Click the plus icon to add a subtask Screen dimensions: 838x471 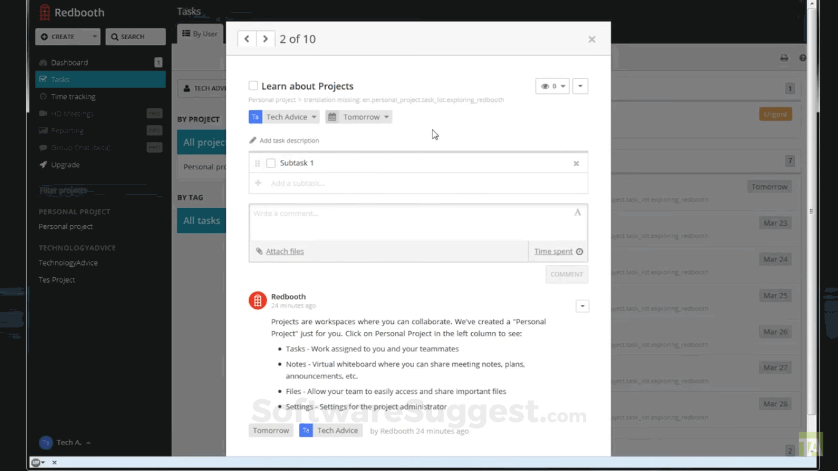(258, 183)
